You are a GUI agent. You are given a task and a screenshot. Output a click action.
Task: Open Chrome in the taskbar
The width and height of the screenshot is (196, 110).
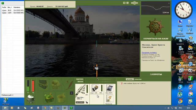tap(45, 108)
